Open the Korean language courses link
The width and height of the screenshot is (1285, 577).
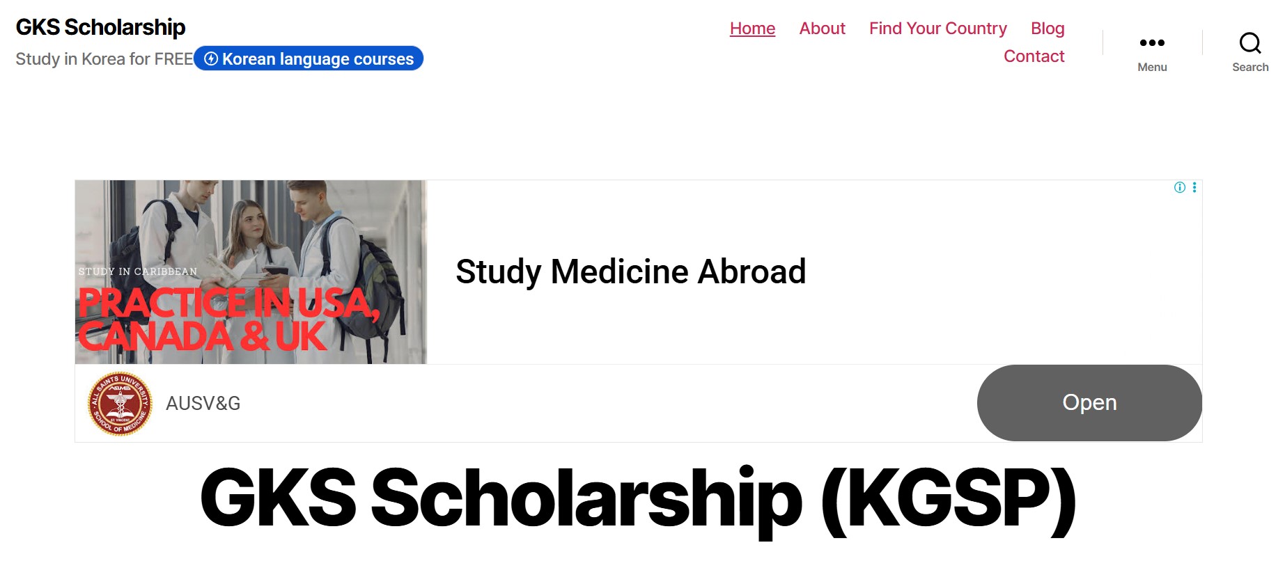point(318,59)
